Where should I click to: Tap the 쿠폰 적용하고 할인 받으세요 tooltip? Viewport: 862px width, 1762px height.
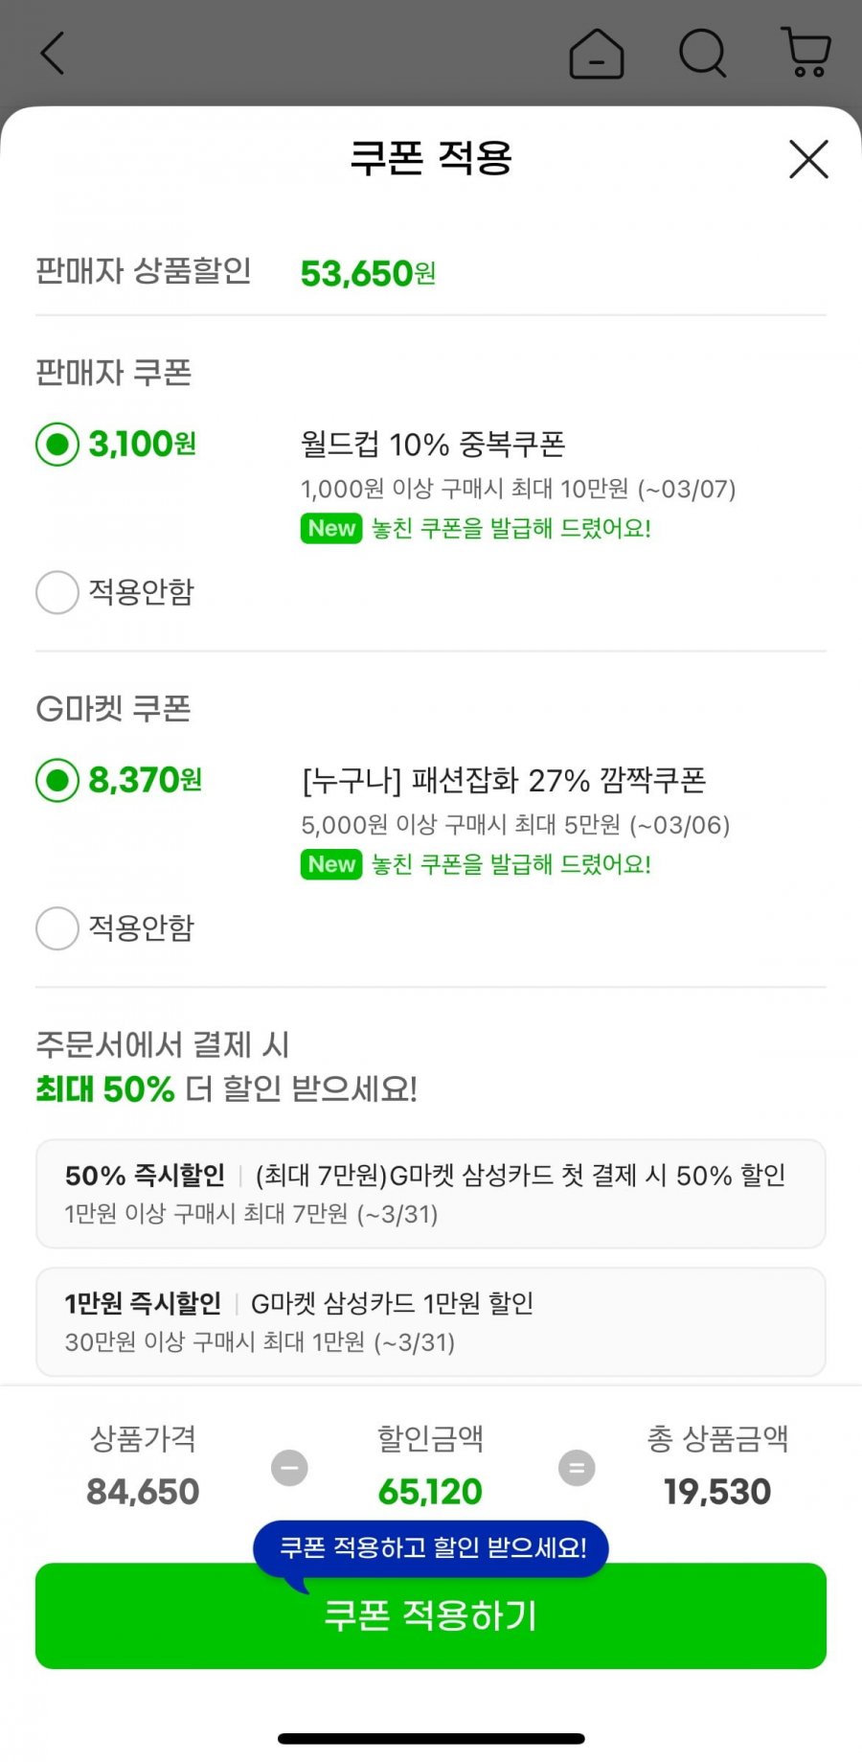[431, 1548]
